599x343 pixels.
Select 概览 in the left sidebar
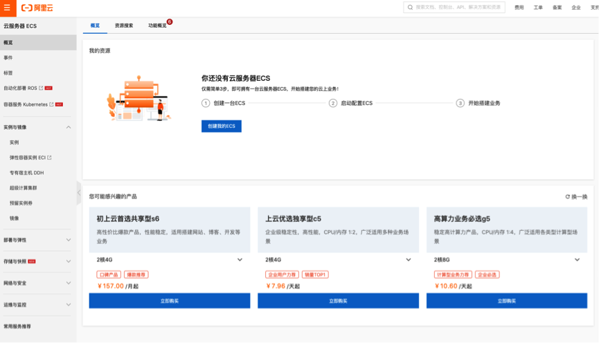click(x=38, y=43)
